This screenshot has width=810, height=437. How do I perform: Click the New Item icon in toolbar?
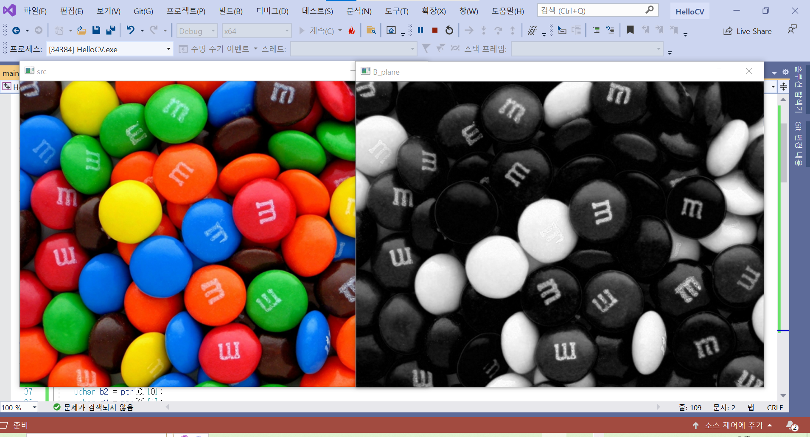pyautogui.click(x=59, y=31)
